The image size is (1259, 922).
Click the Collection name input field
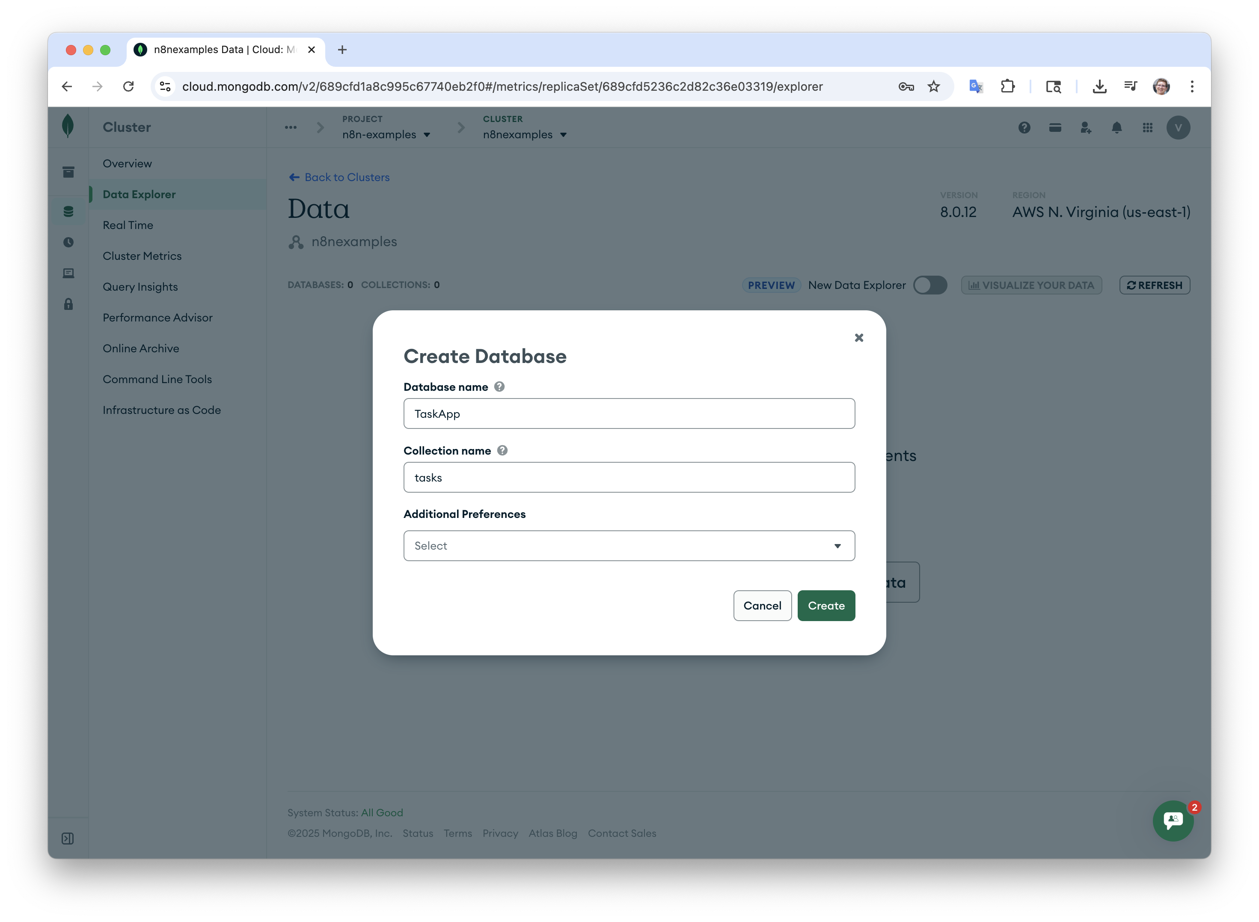tap(629, 478)
